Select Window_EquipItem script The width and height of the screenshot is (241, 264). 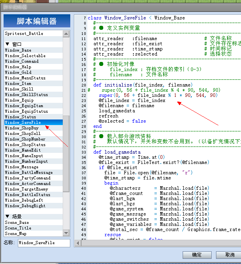tap(33, 106)
